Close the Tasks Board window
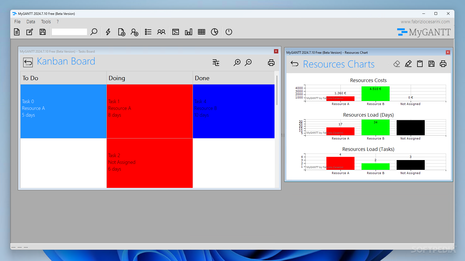This screenshot has height=261, width=465. click(x=276, y=51)
